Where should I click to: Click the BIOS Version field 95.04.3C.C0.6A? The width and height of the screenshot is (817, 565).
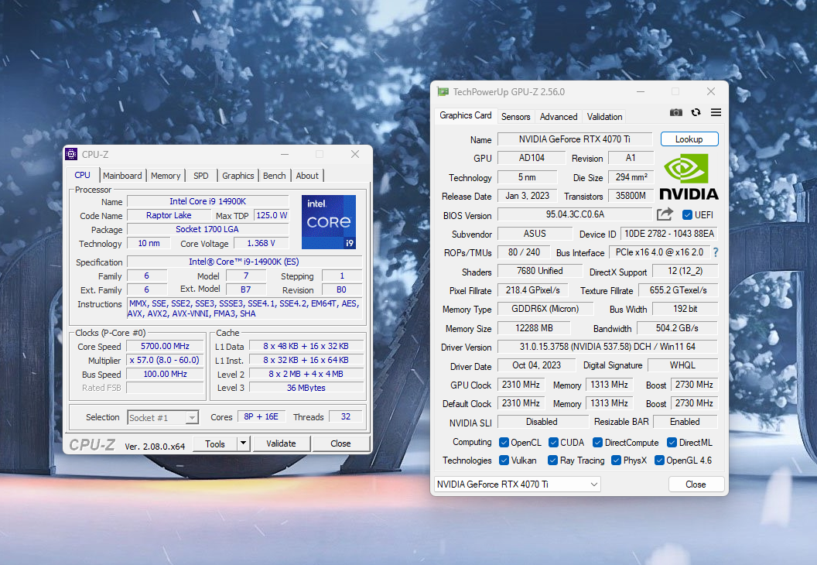(x=575, y=214)
